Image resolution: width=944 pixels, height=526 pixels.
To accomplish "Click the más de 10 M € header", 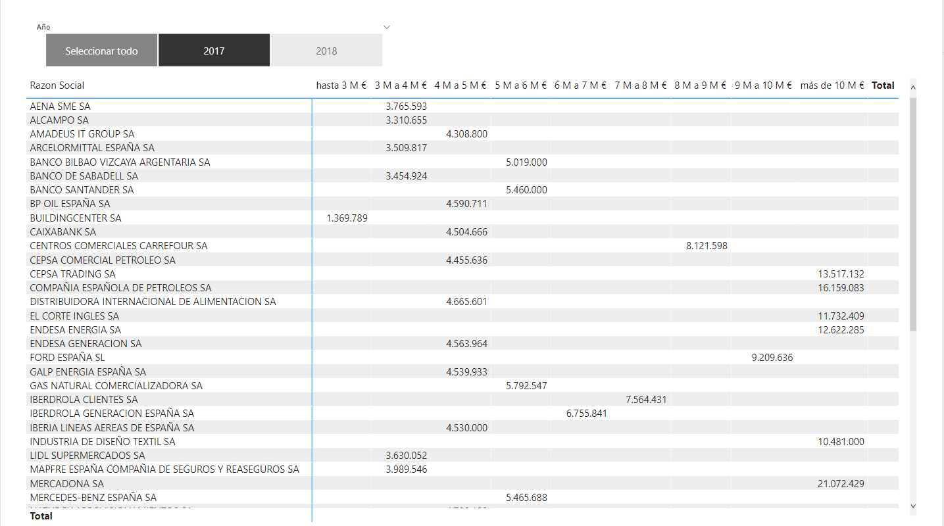I will point(832,85).
